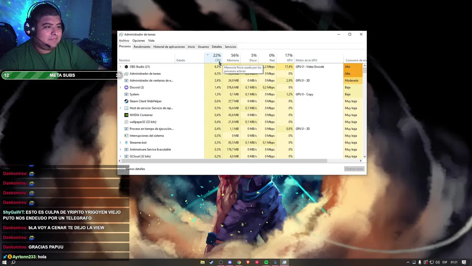Select the NVIDIA Container icon

126,115
